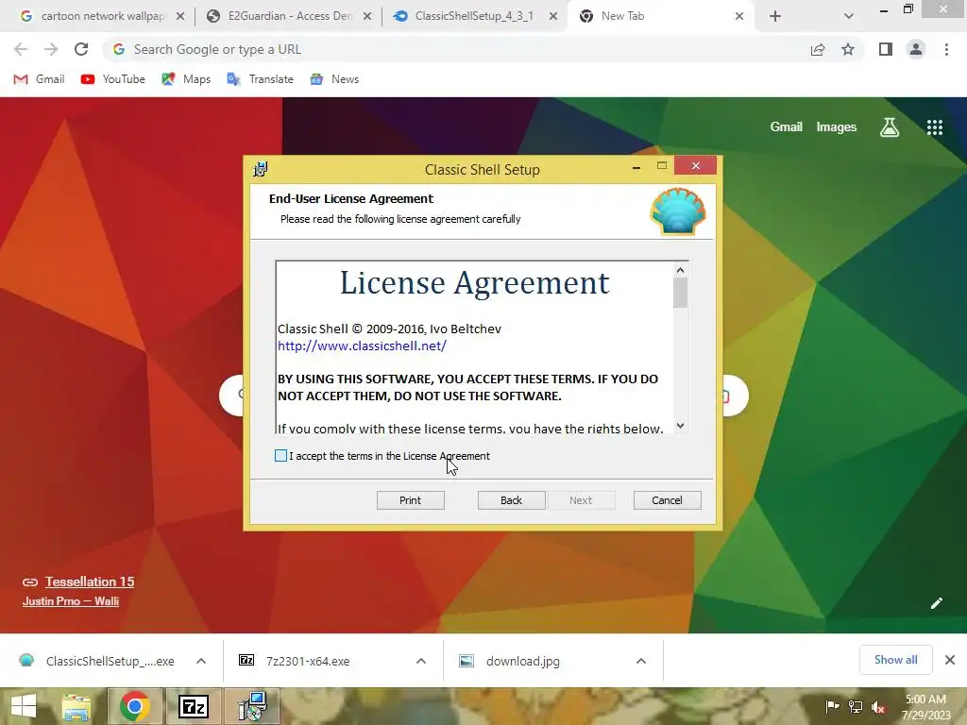Viewport: 967px width, 725px height.
Task: Click the browser forward arrow
Action: coord(51,49)
